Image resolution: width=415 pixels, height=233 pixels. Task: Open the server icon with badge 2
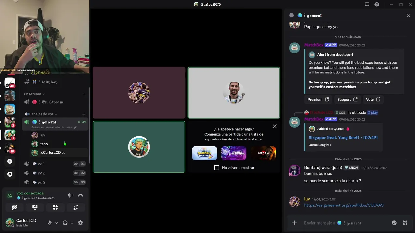(10, 122)
